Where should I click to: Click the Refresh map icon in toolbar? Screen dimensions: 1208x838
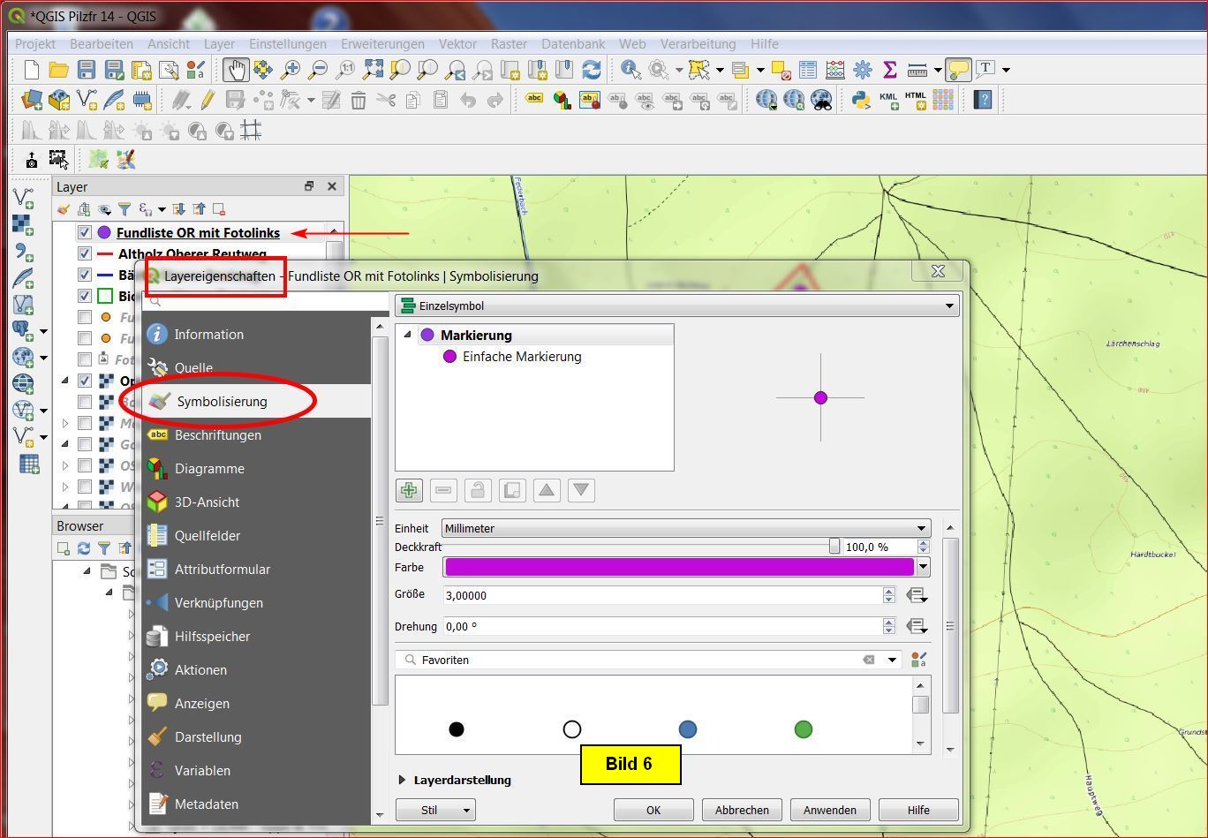coord(592,70)
